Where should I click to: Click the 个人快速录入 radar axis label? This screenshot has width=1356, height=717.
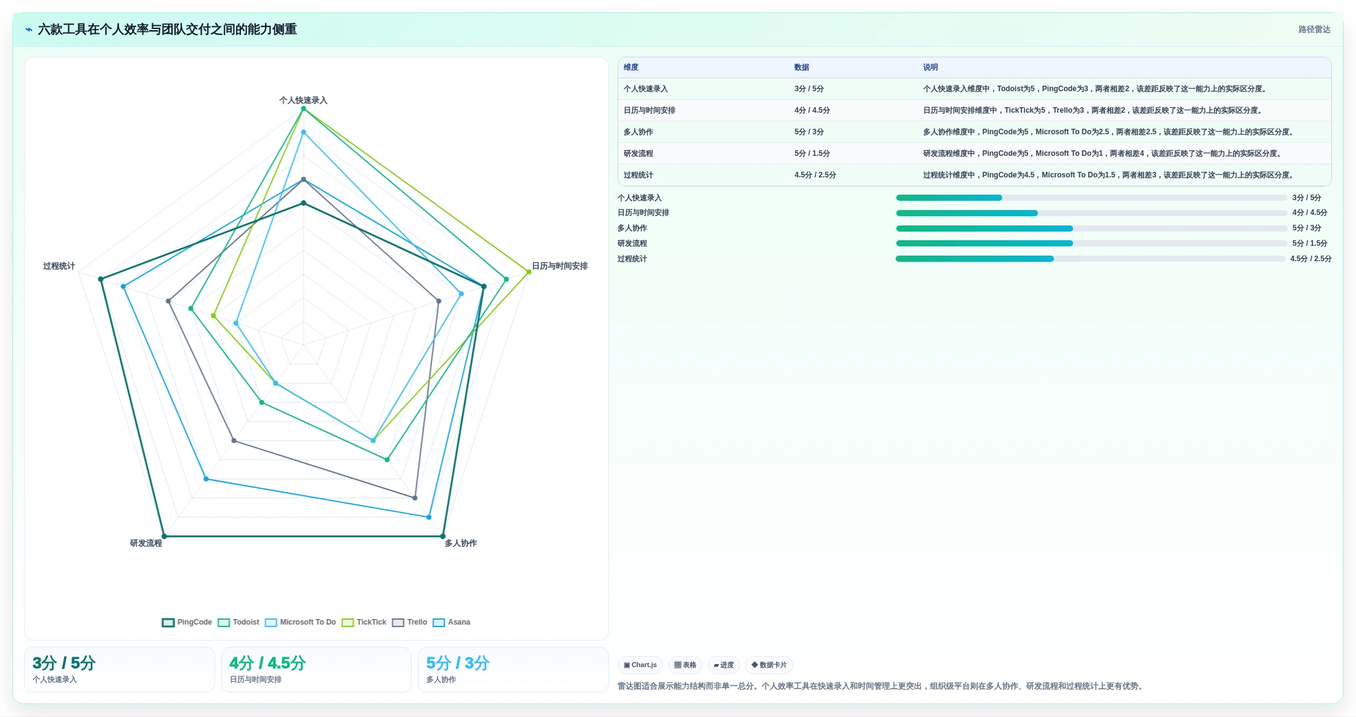pos(303,100)
